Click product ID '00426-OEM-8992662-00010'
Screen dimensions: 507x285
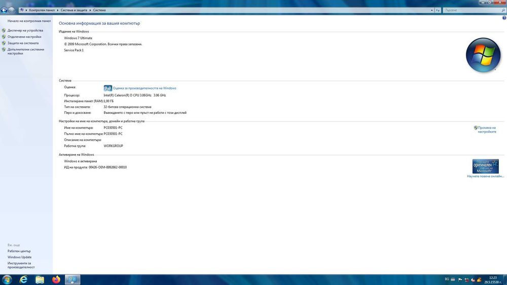[107, 168]
